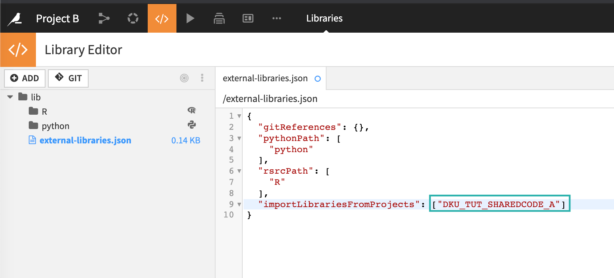Click the target locate-file icon
The width and height of the screenshot is (614, 278).
[x=184, y=78]
